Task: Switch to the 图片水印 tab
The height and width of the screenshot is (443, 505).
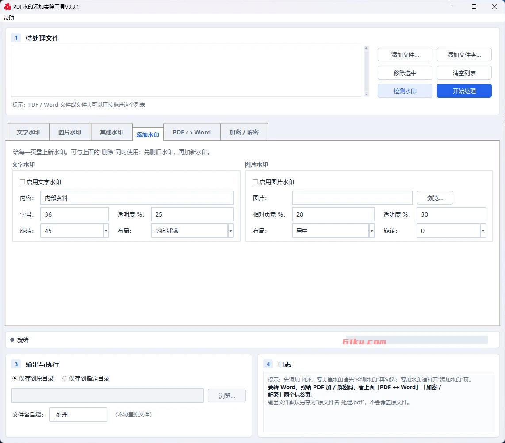Action: coord(70,132)
